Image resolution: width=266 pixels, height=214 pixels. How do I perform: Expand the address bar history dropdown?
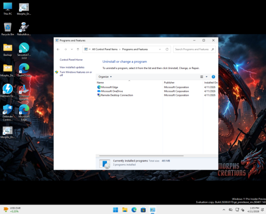[x=160, y=49]
